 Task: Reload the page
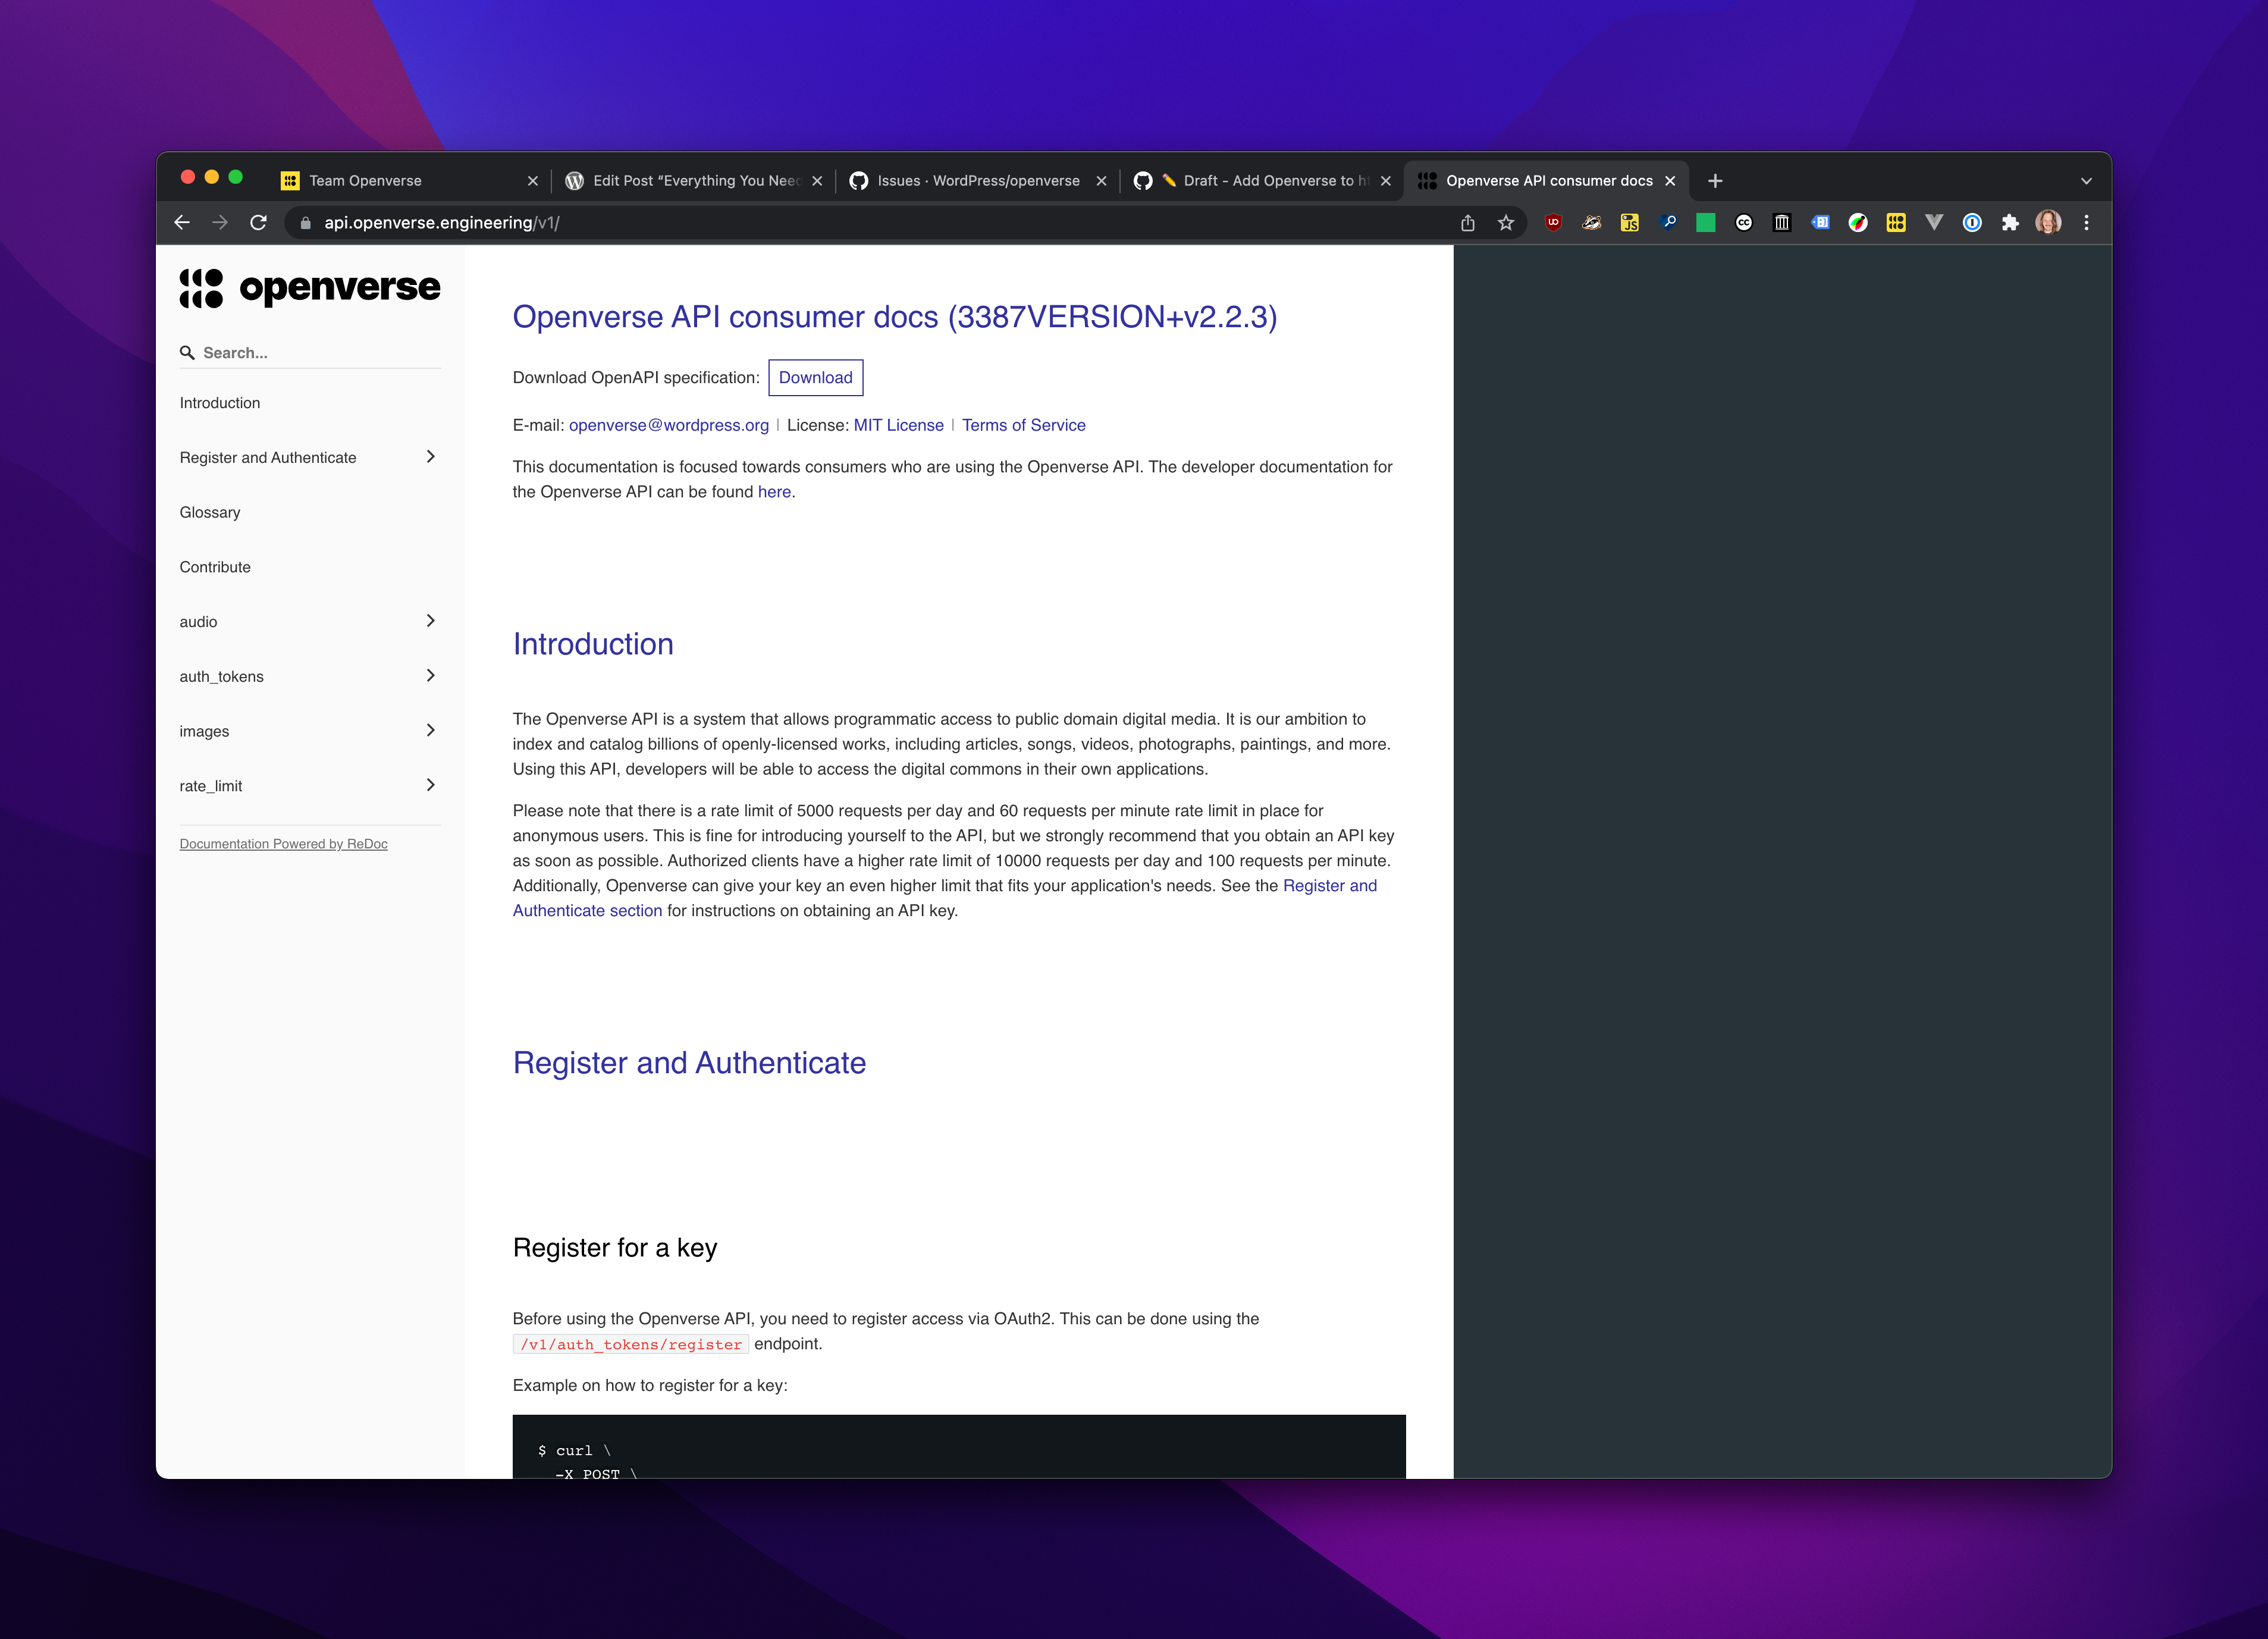[x=258, y=223]
